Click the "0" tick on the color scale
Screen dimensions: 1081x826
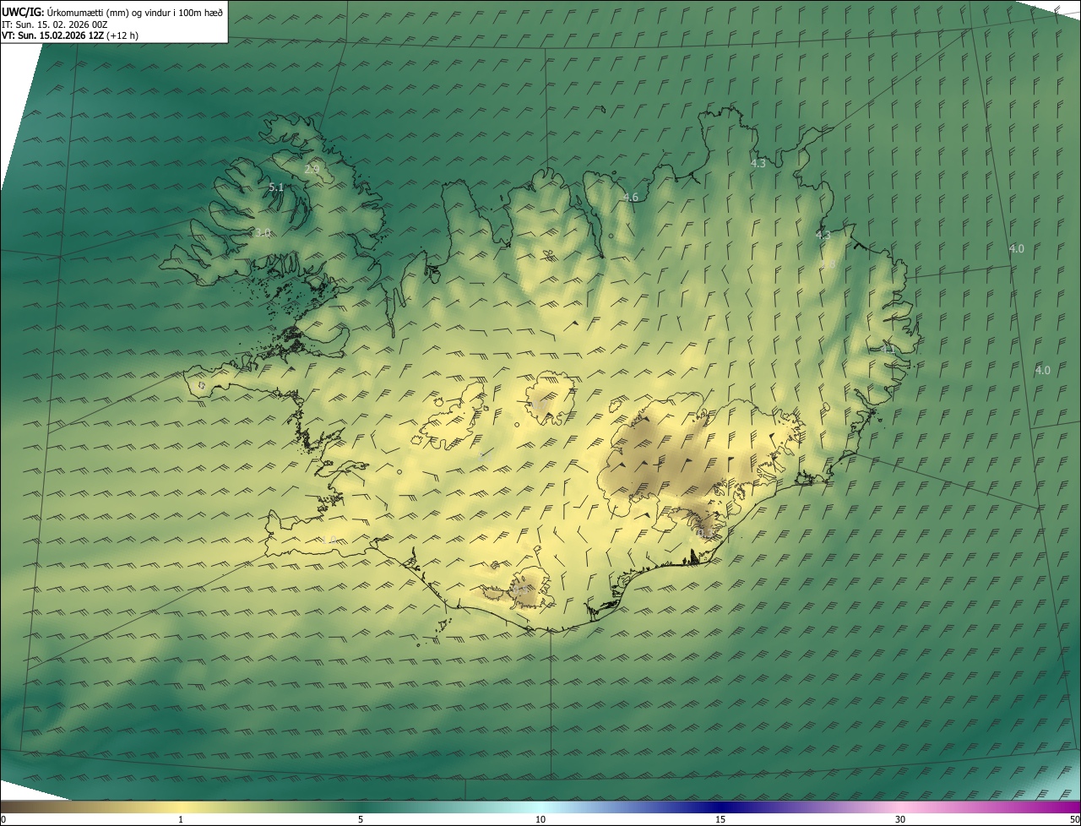click(x=3, y=819)
